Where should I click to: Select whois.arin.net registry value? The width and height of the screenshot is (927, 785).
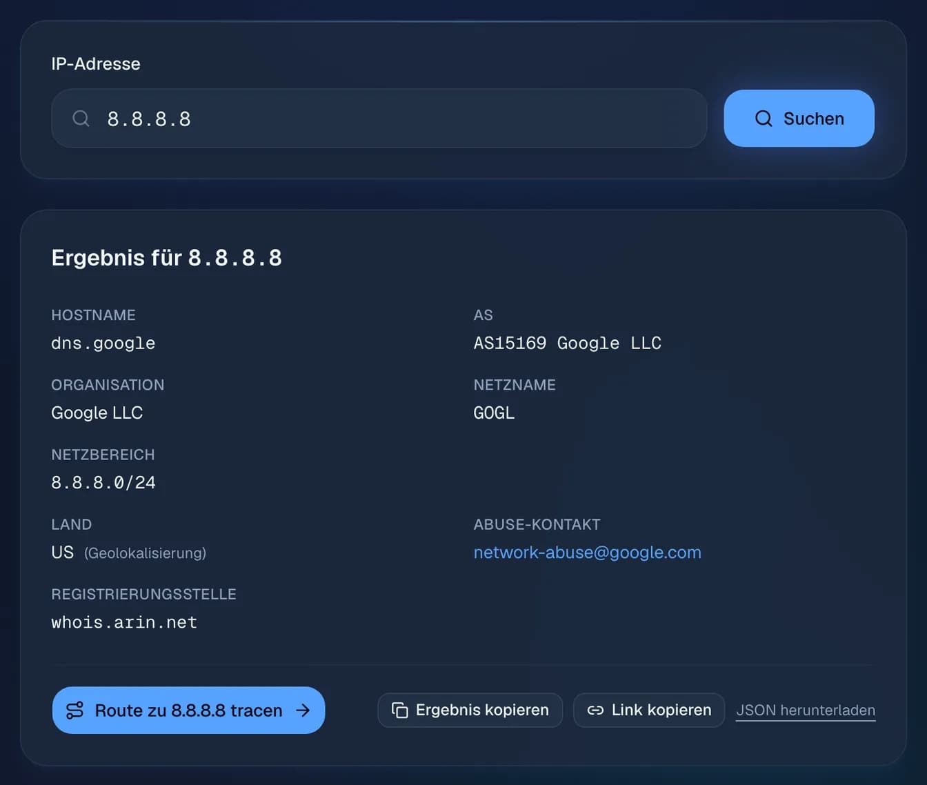(124, 622)
